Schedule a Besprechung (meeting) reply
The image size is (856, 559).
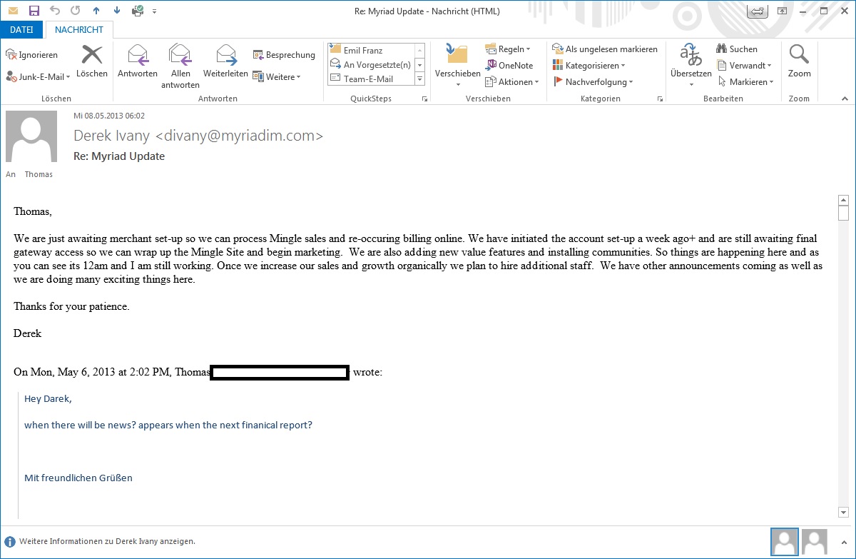click(x=284, y=54)
